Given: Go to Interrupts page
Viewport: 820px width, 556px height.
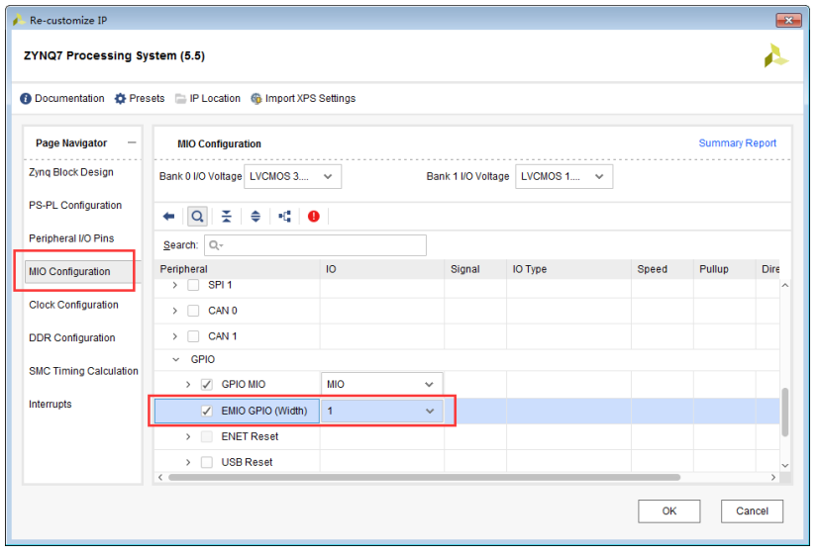Looking at the screenshot, I should point(51,404).
